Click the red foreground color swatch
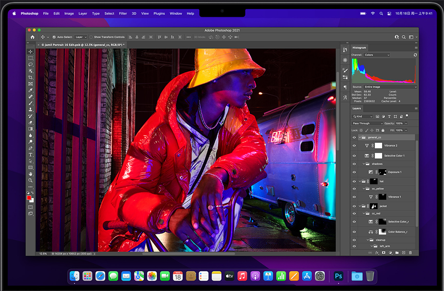 point(29,197)
